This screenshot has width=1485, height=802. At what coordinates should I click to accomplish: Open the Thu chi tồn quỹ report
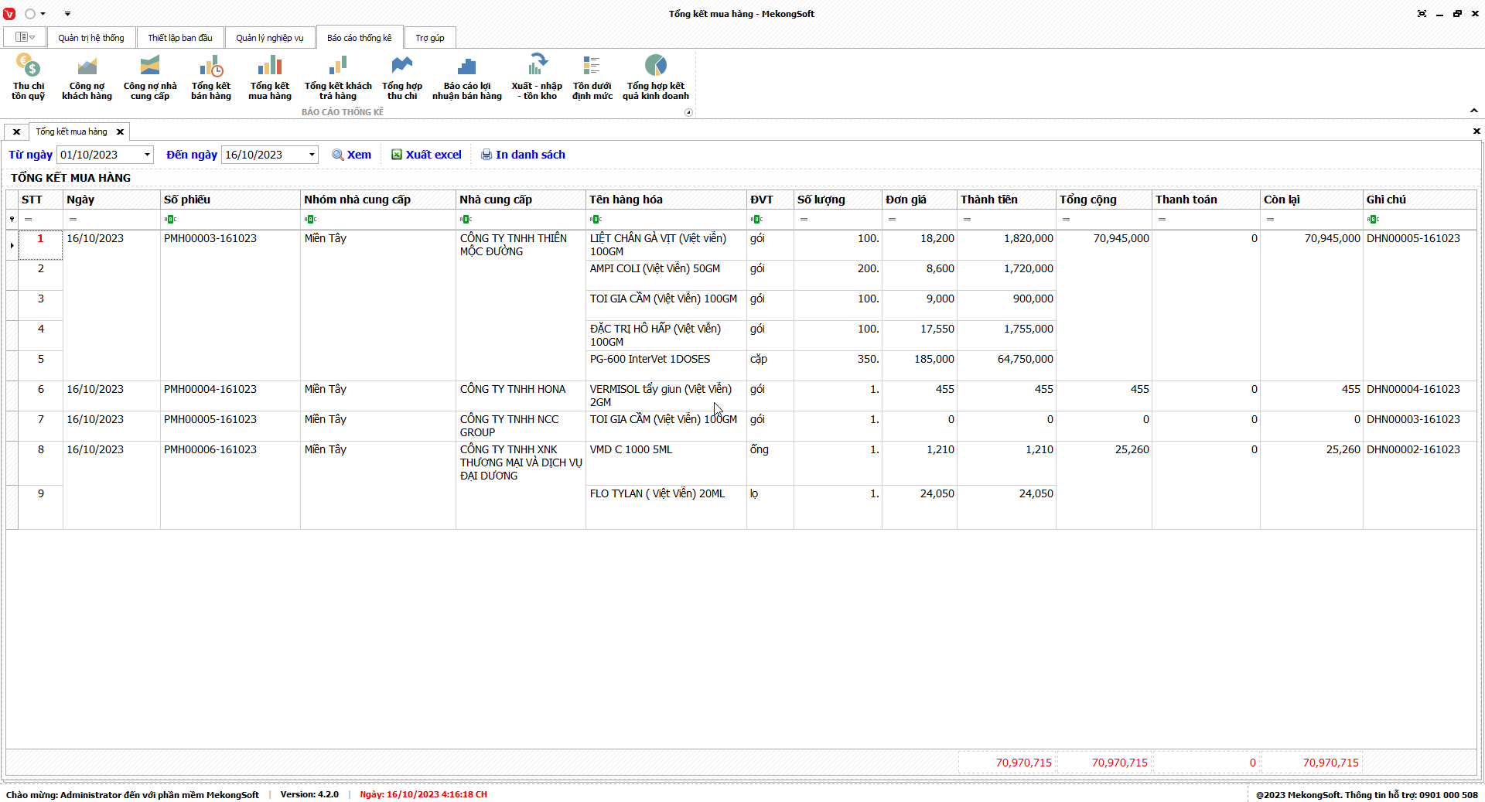click(x=28, y=77)
